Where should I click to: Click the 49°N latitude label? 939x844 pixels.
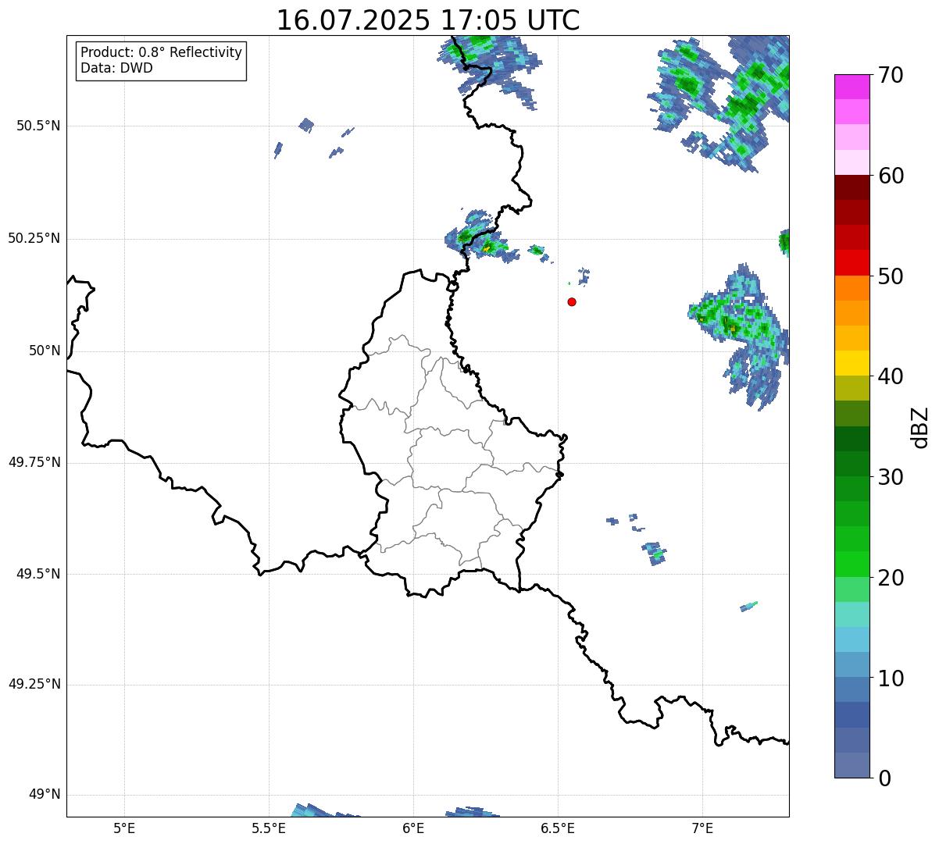[45, 795]
